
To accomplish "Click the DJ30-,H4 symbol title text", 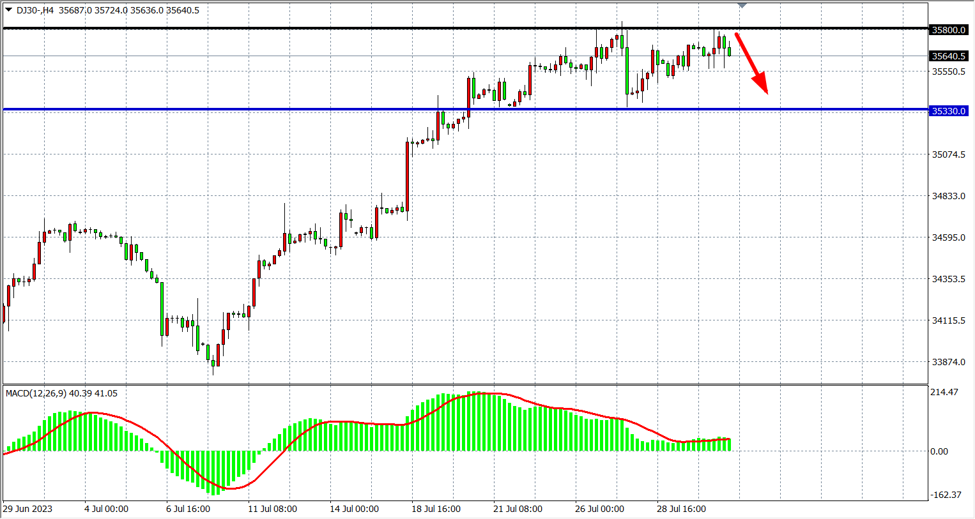I will (35, 10).
